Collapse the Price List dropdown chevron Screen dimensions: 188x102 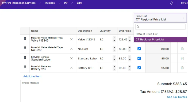(x=183, y=18)
